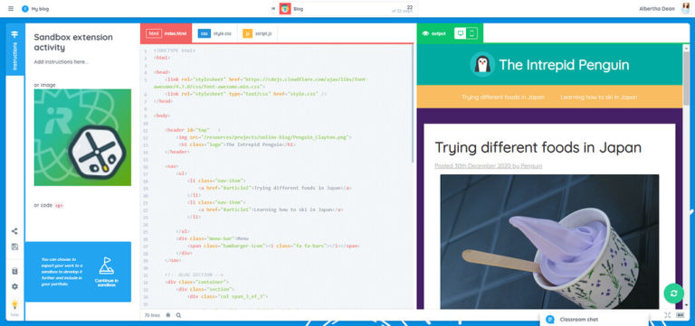Click the output preview vertical scrollbar
Image resolution: width=695 pixels, height=326 pixels.
(x=686, y=177)
